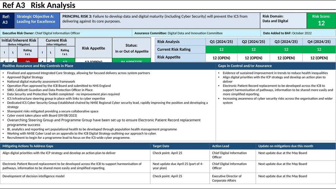
Task: Select the 'Assurance Committee' cell
Action: click(196, 33)
